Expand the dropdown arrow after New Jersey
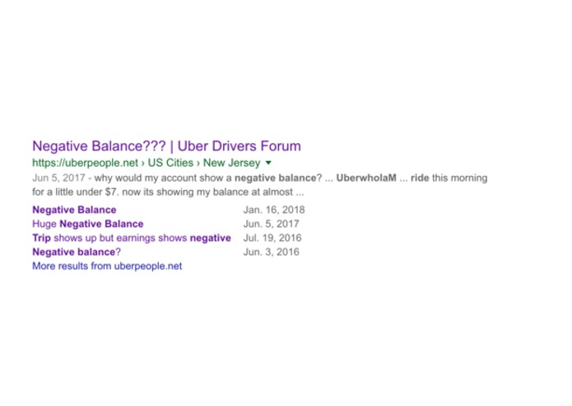This screenshot has height=406, width=572. (x=268, y=163)
